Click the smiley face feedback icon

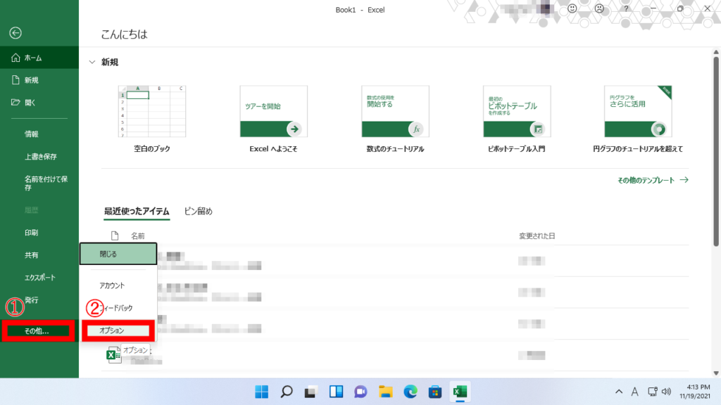tap(572, 9)
